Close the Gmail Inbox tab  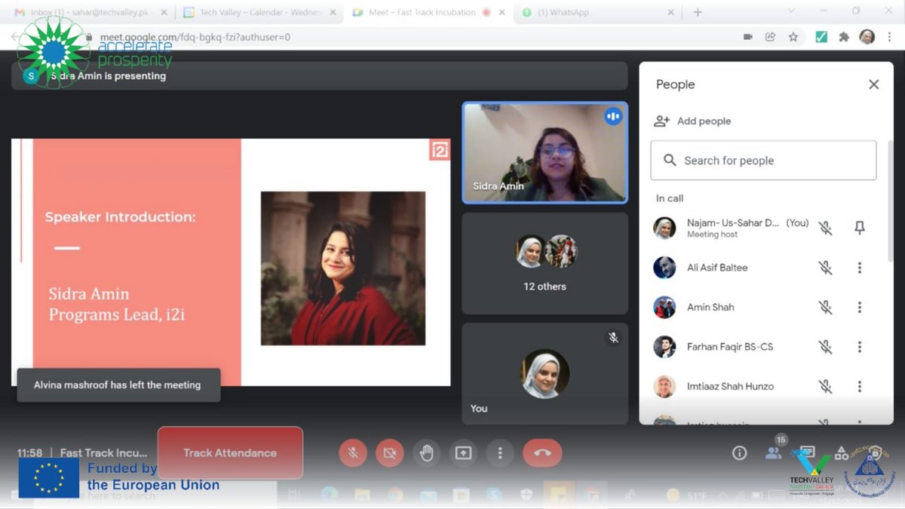coord(164,12)
